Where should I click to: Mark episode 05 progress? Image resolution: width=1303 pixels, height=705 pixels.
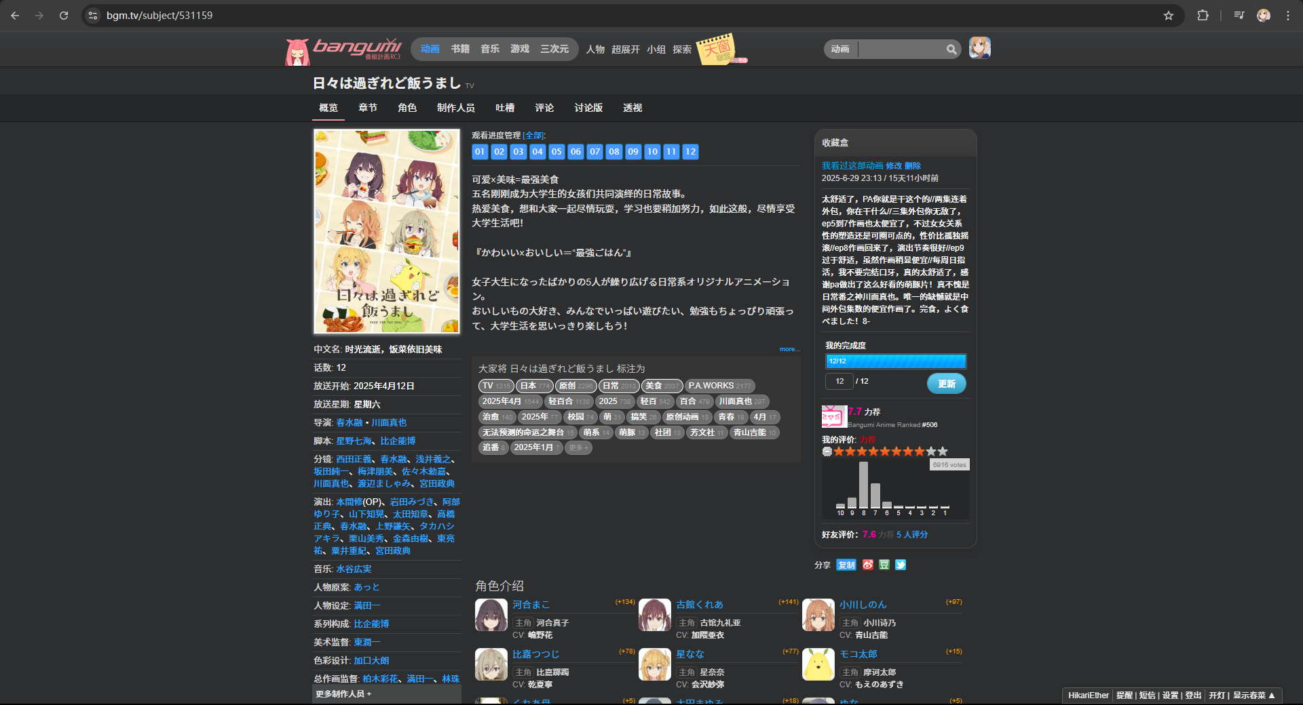[556, 151]
